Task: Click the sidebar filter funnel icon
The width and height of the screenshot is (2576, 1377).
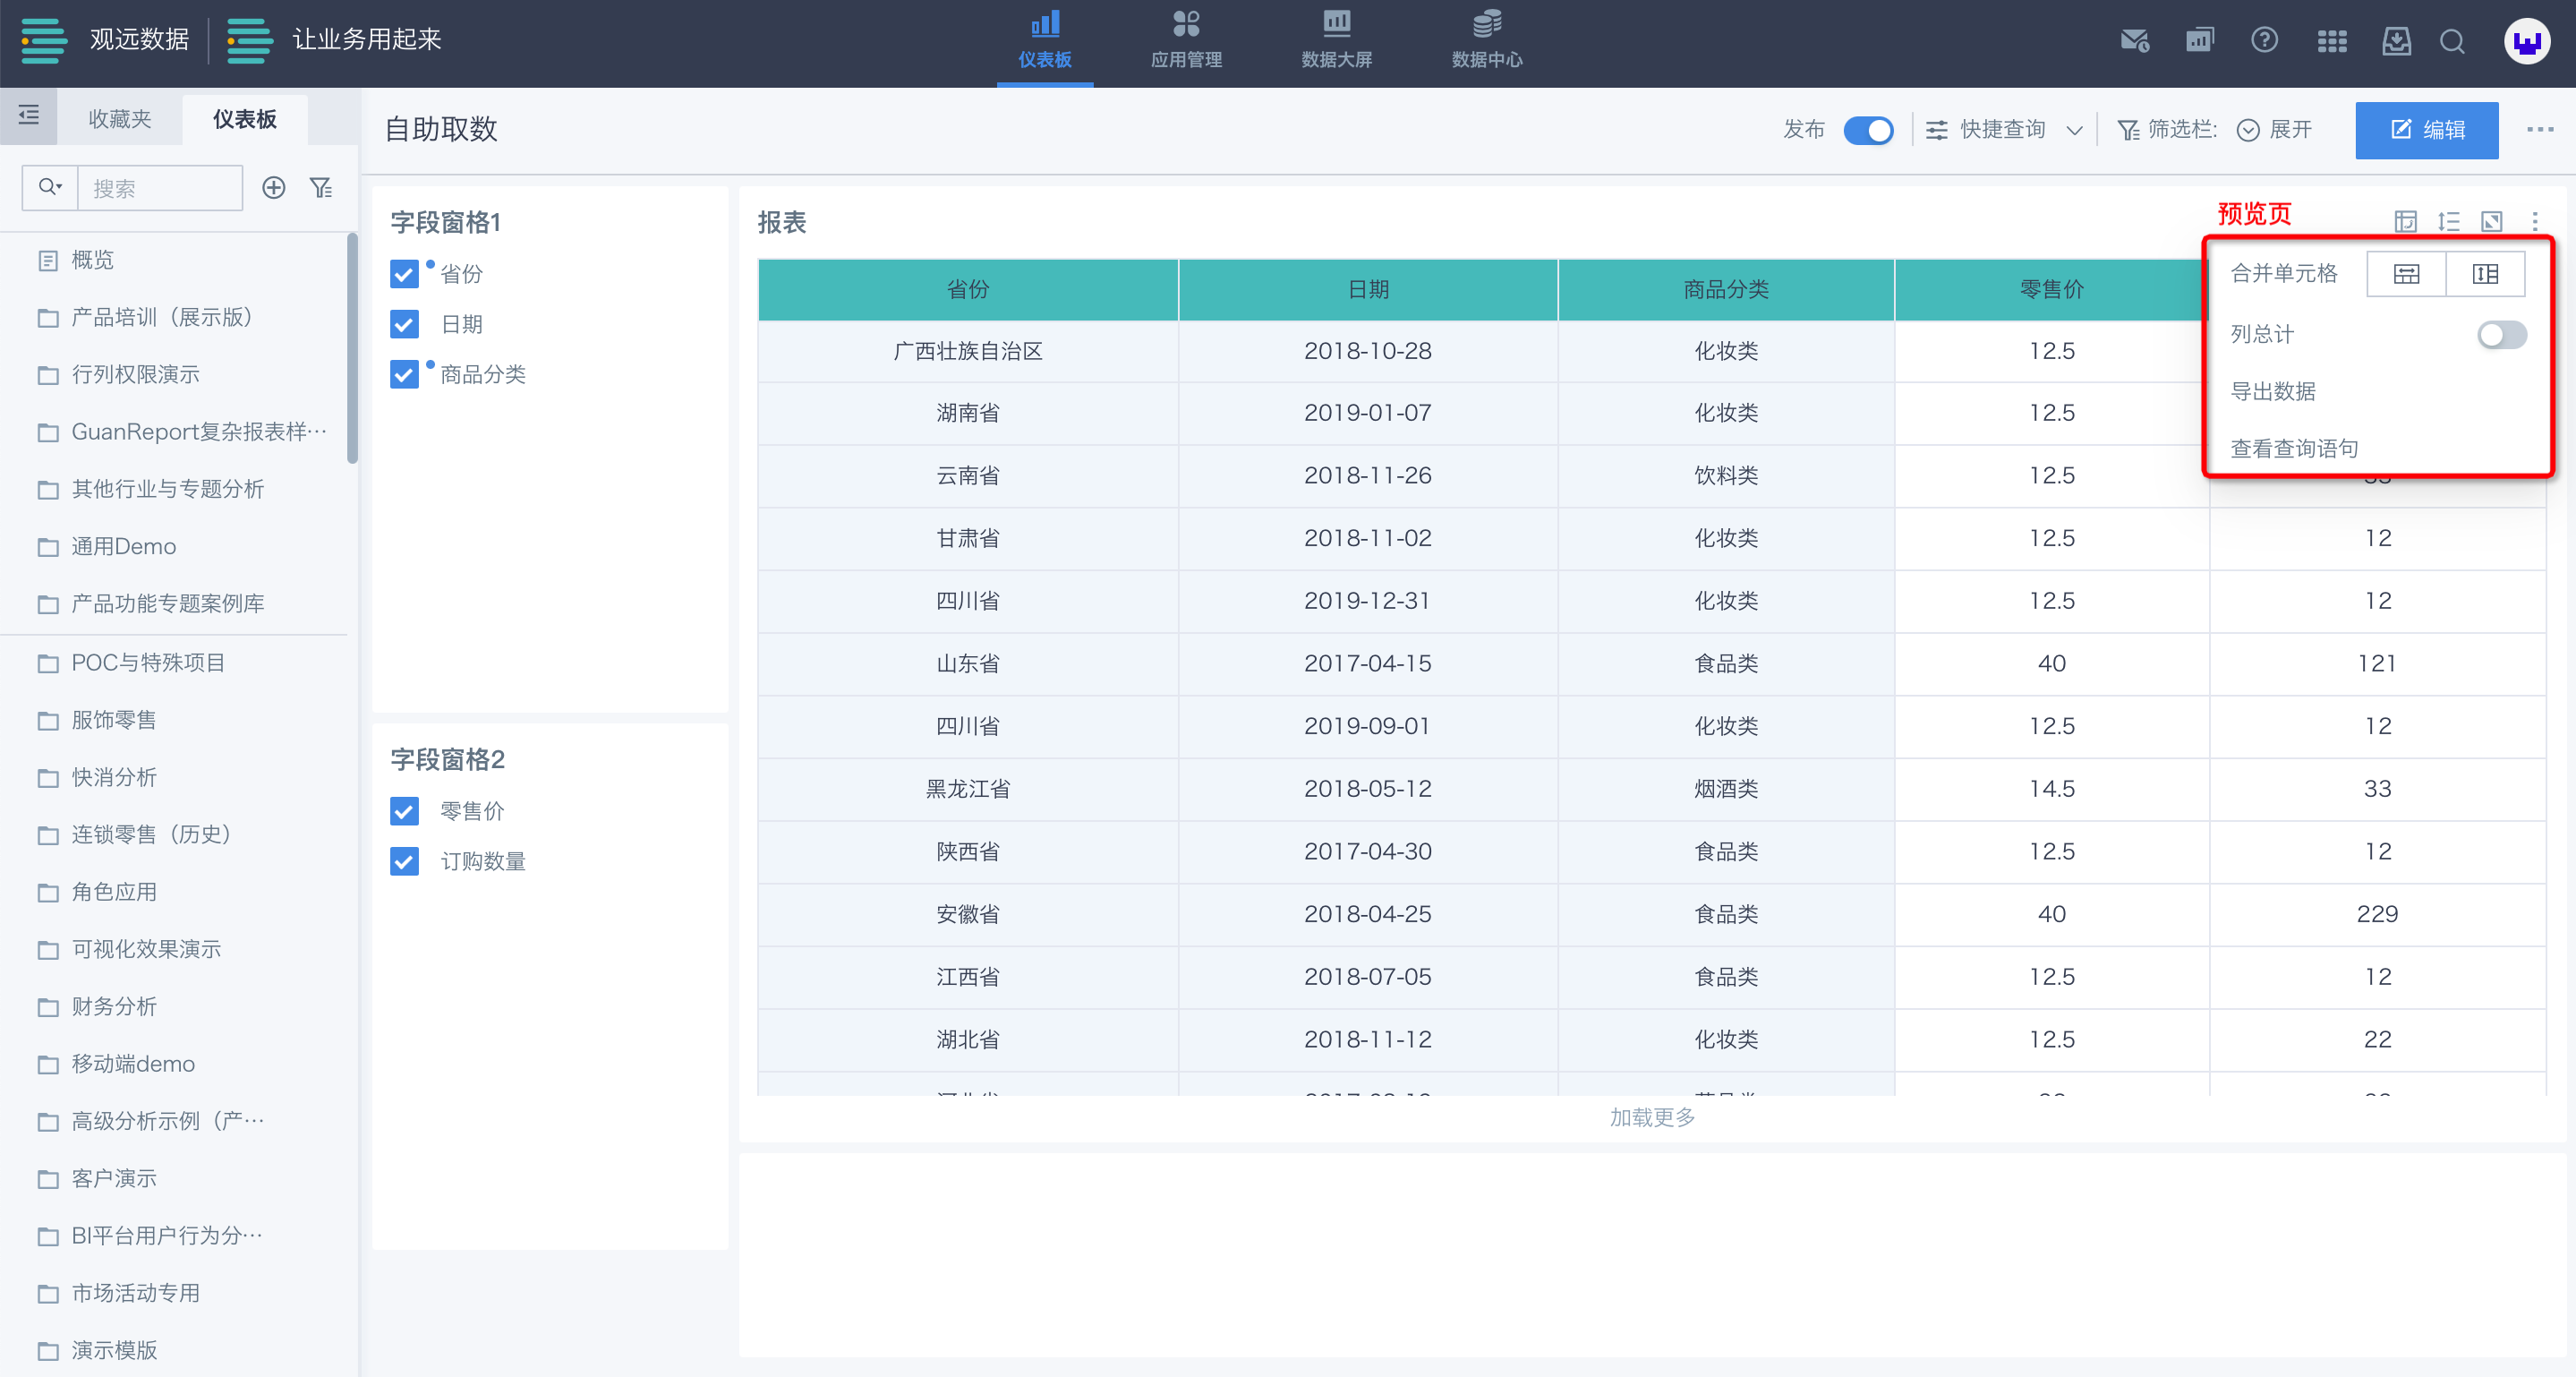Action: [x=320, y=188]
